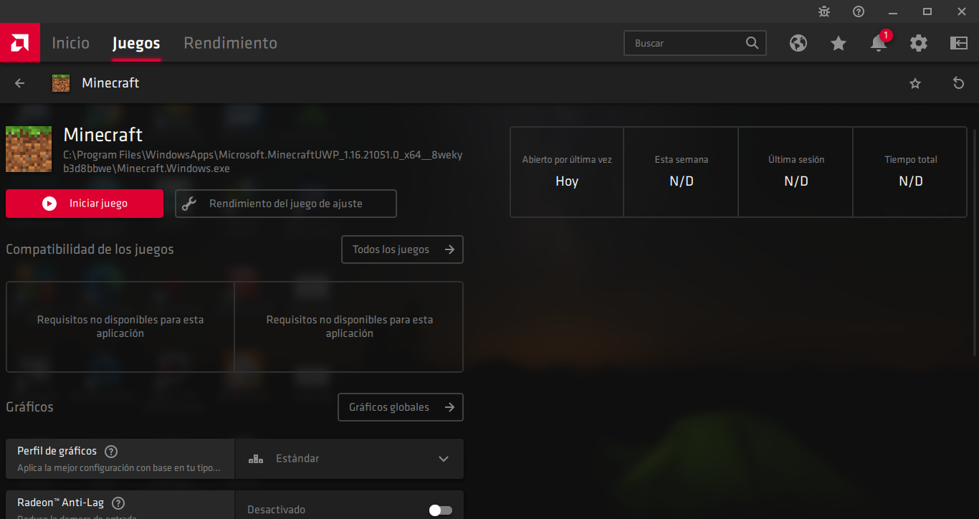The width and height of the screenshot is (979, 519).
Task: Click the Esta semana stat card
Action: click(681, 172)
